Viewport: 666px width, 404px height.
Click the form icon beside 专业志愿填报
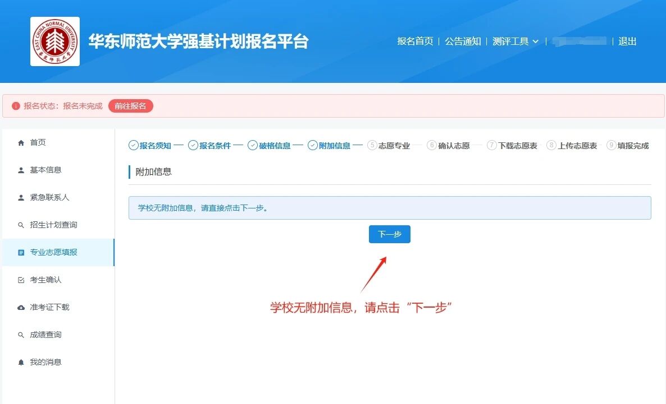(x=21, y=253)
